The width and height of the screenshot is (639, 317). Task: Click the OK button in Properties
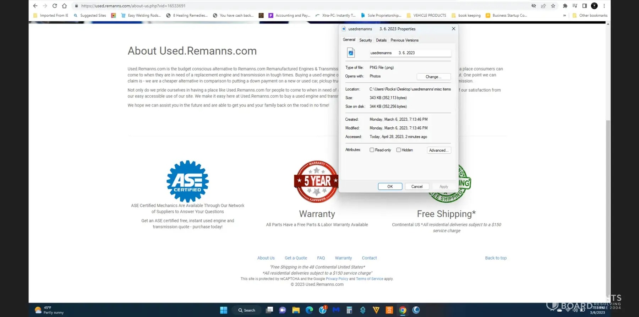pyautogui.click(x=390, y=186)
